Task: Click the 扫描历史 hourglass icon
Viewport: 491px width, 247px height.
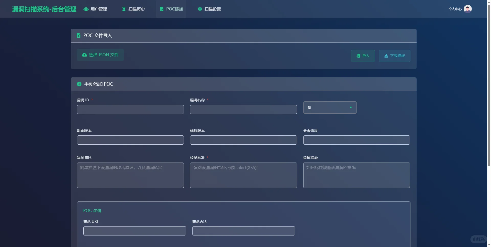Action: pos(124,9)
